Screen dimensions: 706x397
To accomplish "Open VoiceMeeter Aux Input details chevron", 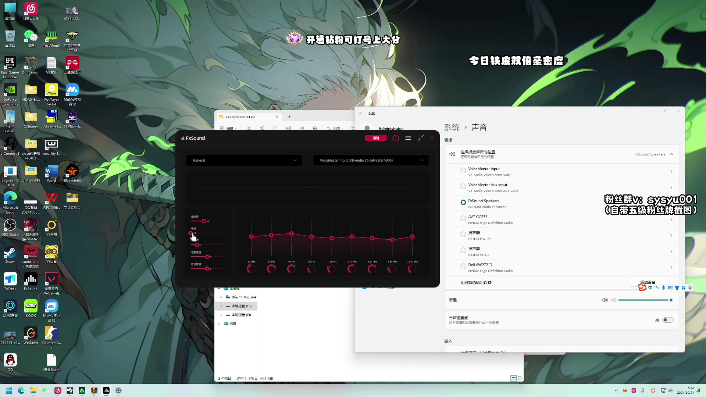I will tap(671, 187).
